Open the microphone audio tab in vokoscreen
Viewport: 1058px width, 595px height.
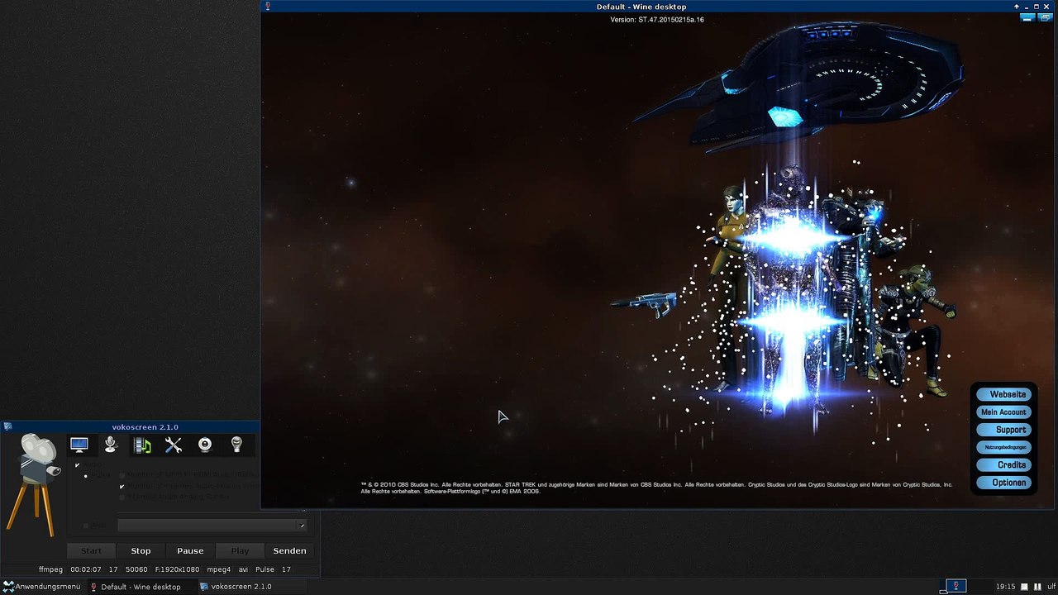click(x=111, y=445)
